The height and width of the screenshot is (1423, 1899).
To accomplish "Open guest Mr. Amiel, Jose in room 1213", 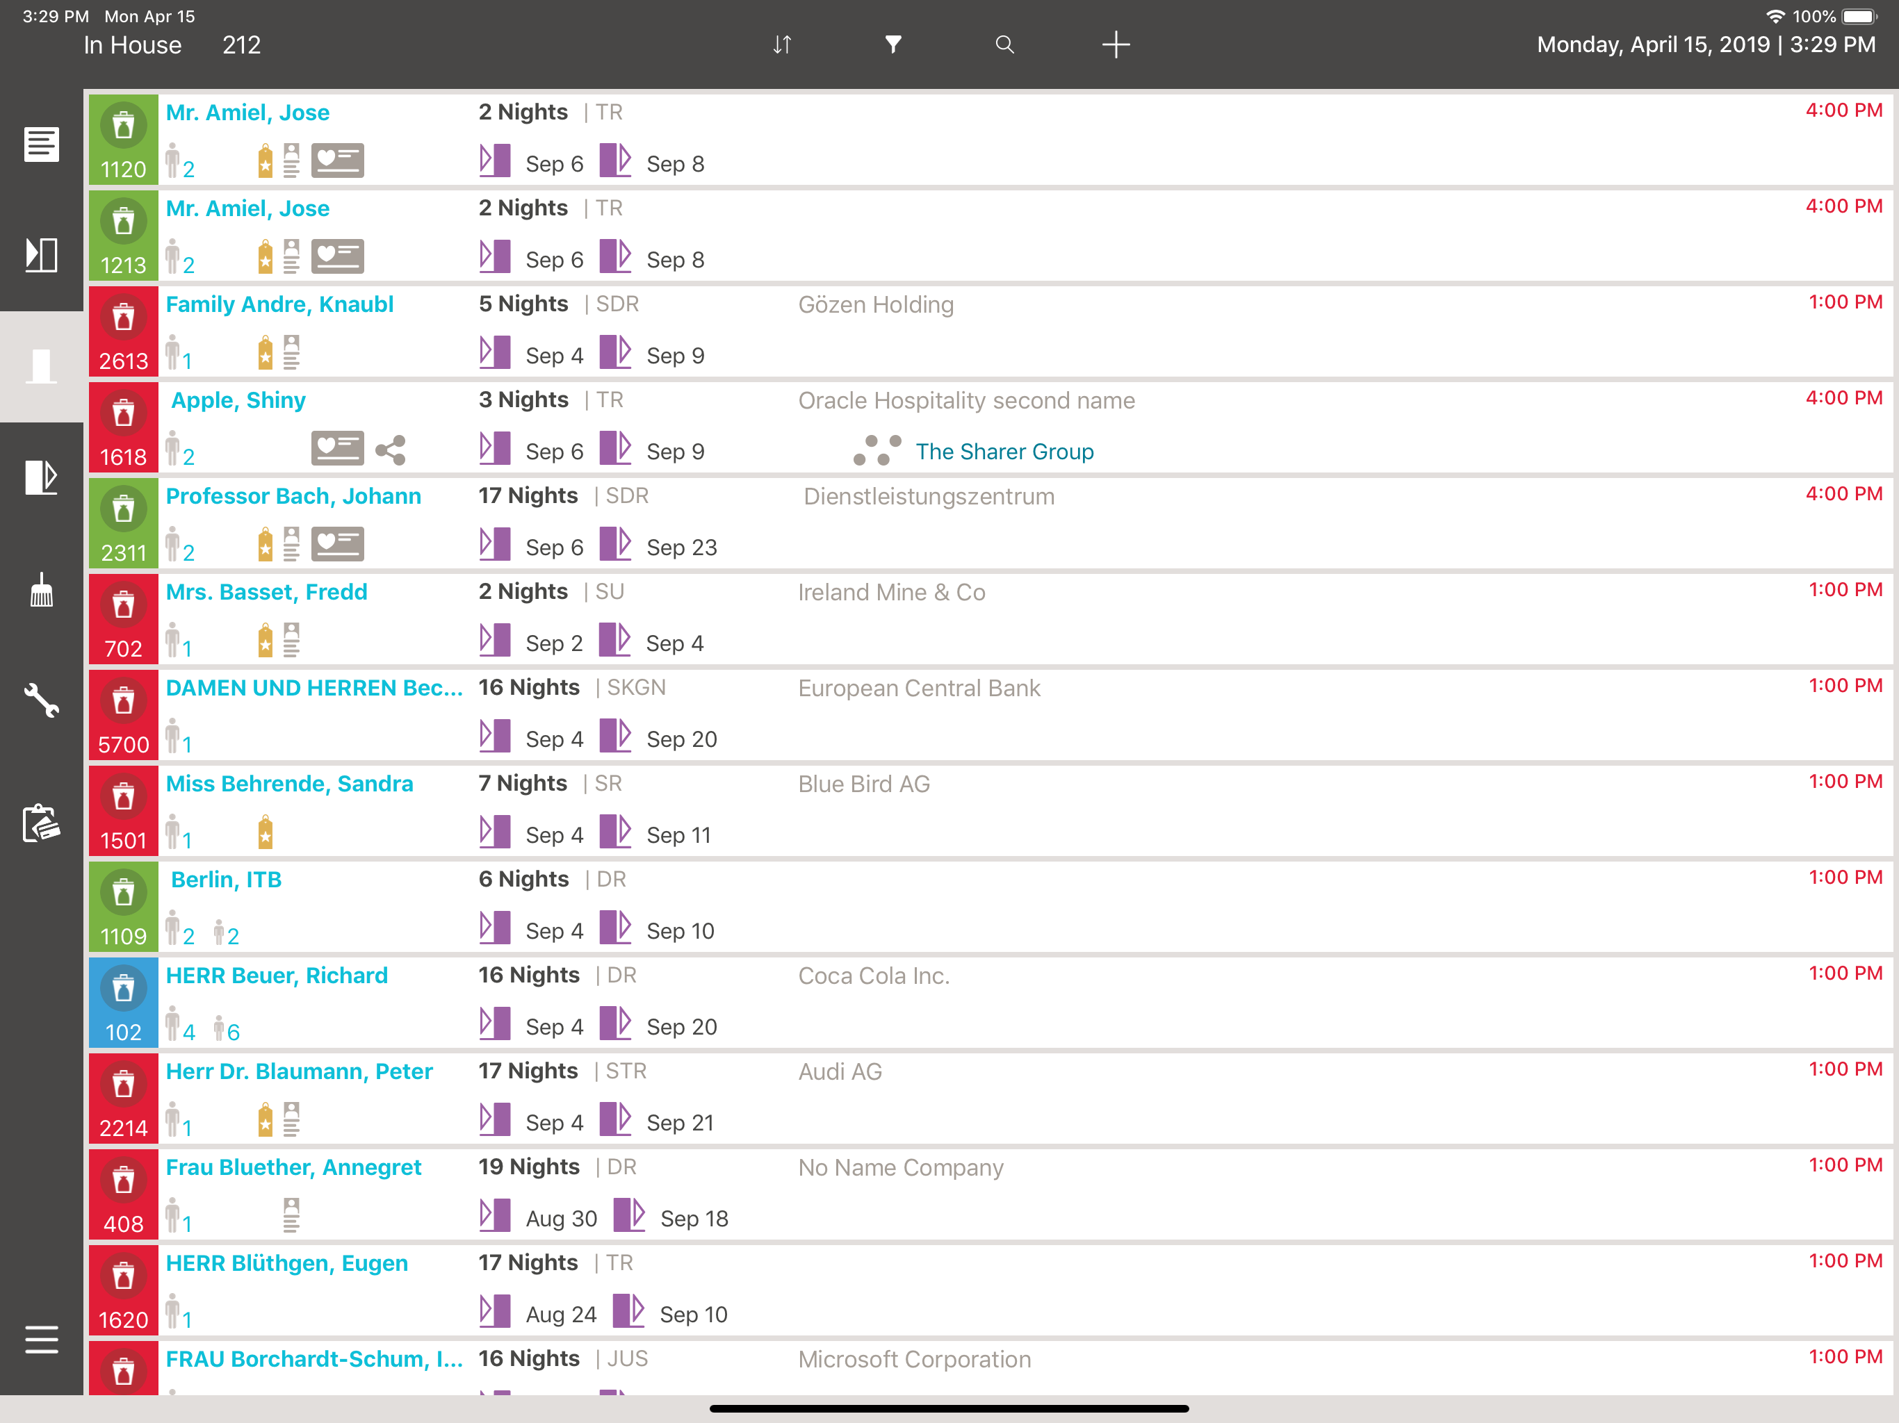I will [x=247, y=208].
